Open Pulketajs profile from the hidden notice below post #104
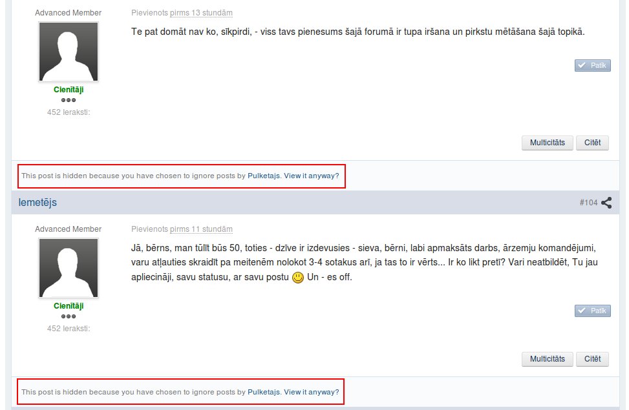Screen dimensions: 629x410 pyautogui.click(x=264, y=392)
